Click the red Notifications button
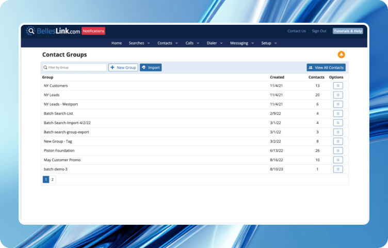This screenshot has width=388, height=248. (93, 31)
